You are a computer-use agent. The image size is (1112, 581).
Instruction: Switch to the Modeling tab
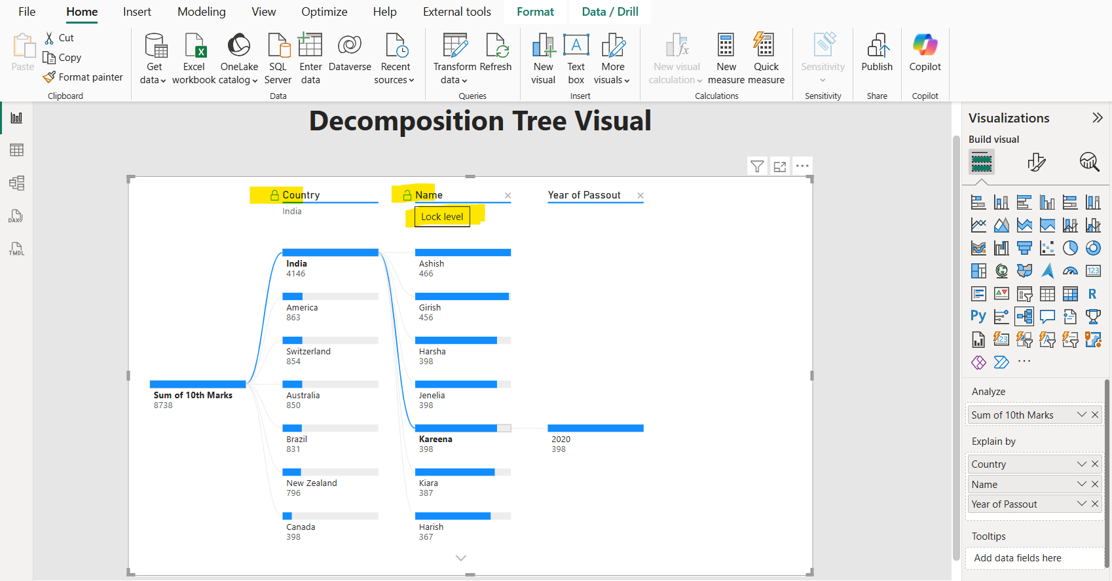[201, 12]
